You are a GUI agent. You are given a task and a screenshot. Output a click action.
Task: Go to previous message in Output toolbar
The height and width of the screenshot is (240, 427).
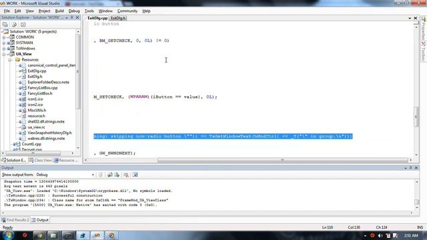click(x=109, y=175)
